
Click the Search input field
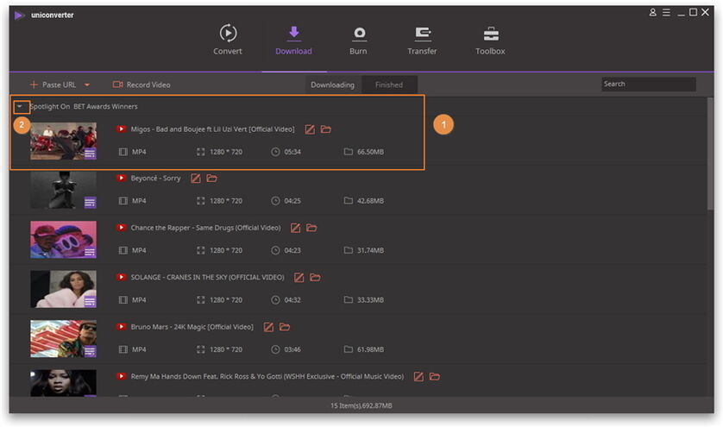point(648,84)
